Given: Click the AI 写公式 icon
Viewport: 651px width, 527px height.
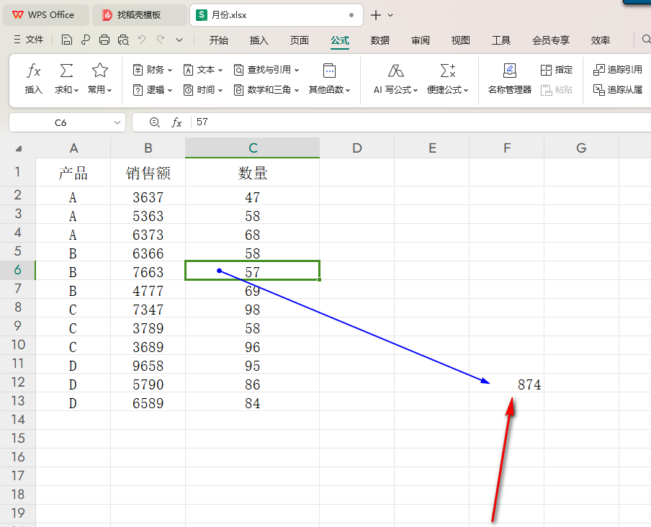Looking at the screenshot, I should tap(395, 71).
